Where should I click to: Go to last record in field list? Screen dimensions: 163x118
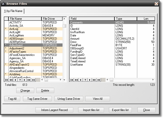coord(98,80)
